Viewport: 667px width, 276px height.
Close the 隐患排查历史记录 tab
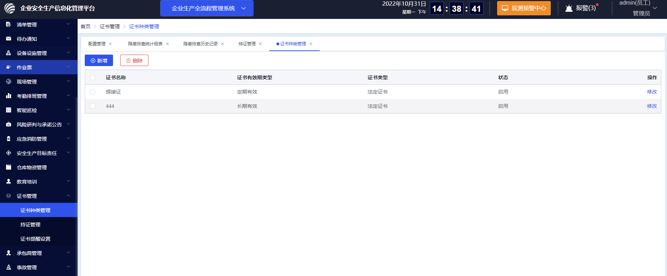pos(222,44)
